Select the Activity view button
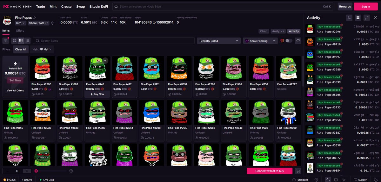Screen dimensions: 381x182 pyautogui.click(x=294, y=31)
